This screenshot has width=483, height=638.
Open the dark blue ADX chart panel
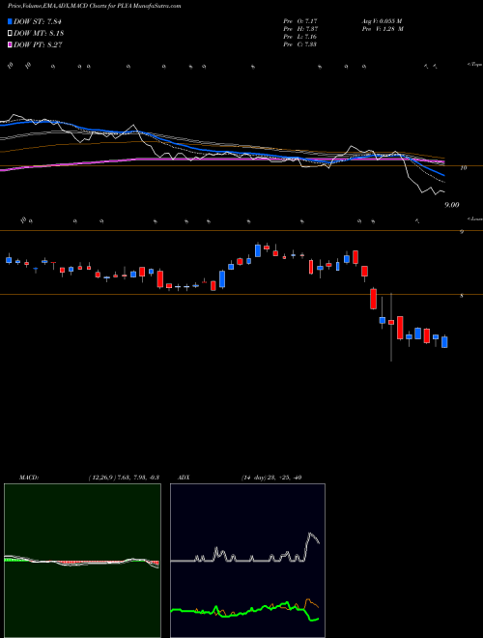point(247,561)
